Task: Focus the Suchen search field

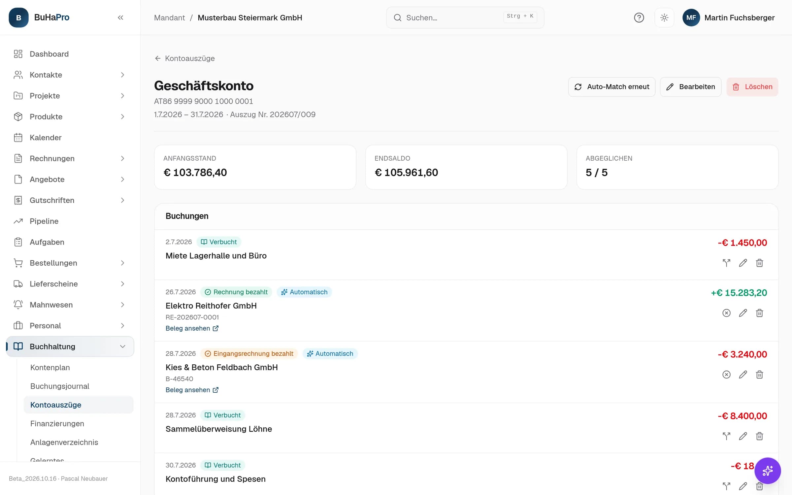Action: (x=465, y=17)
